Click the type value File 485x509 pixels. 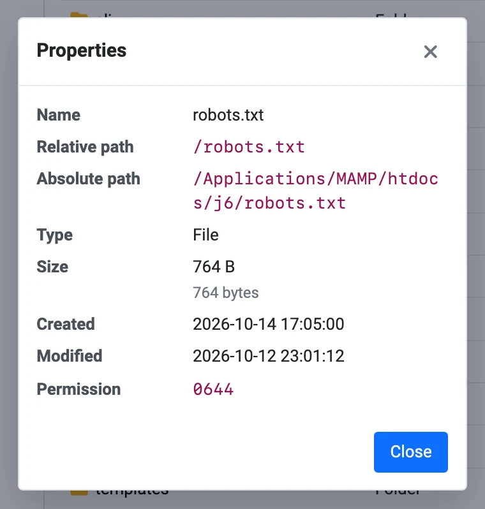pyautogui.click(x=205, y=235)
